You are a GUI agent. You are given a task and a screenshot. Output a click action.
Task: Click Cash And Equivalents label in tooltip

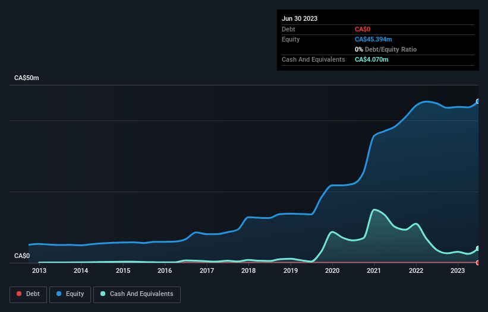point(313,59)
